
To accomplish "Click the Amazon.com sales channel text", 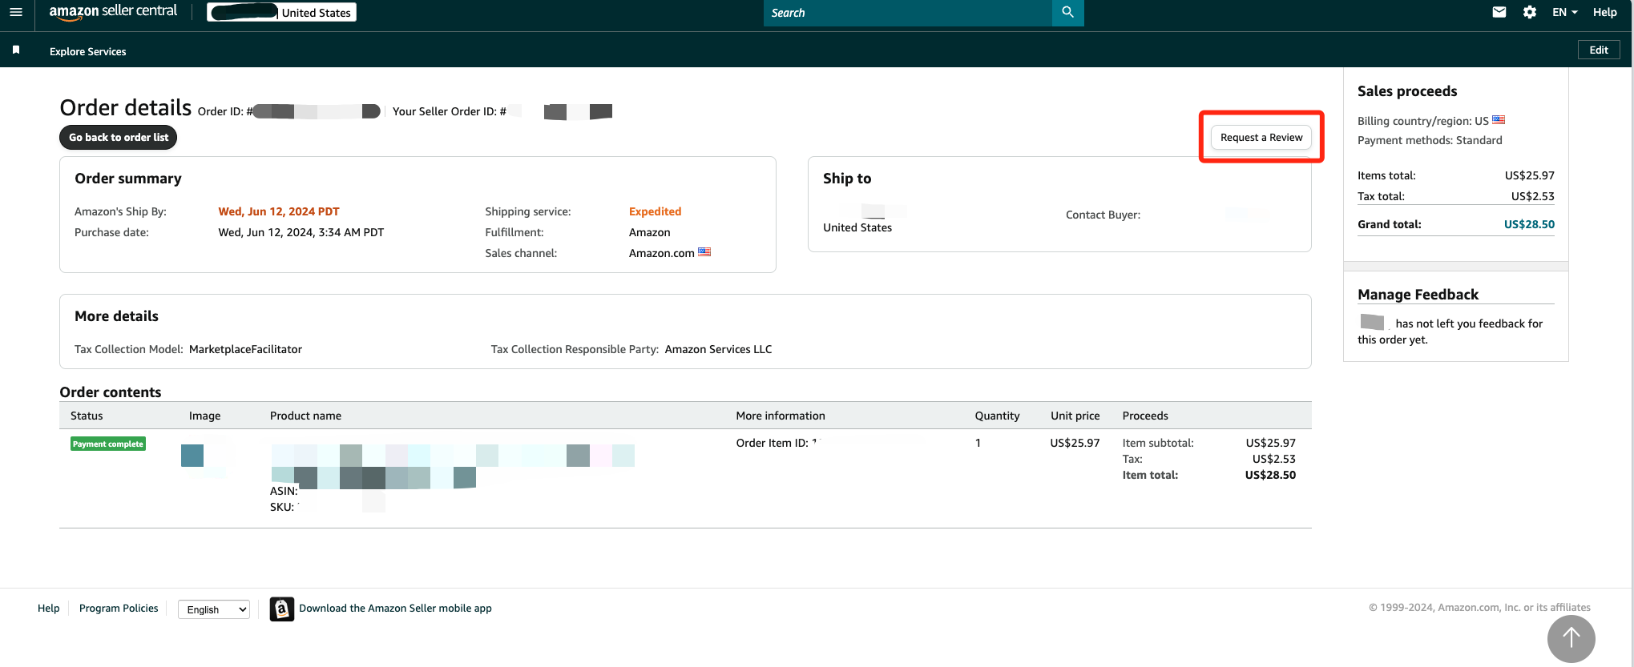I will pos(661,253).
